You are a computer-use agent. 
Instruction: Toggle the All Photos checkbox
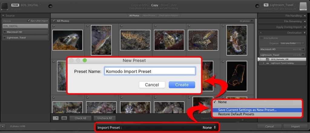coord(54,21)
